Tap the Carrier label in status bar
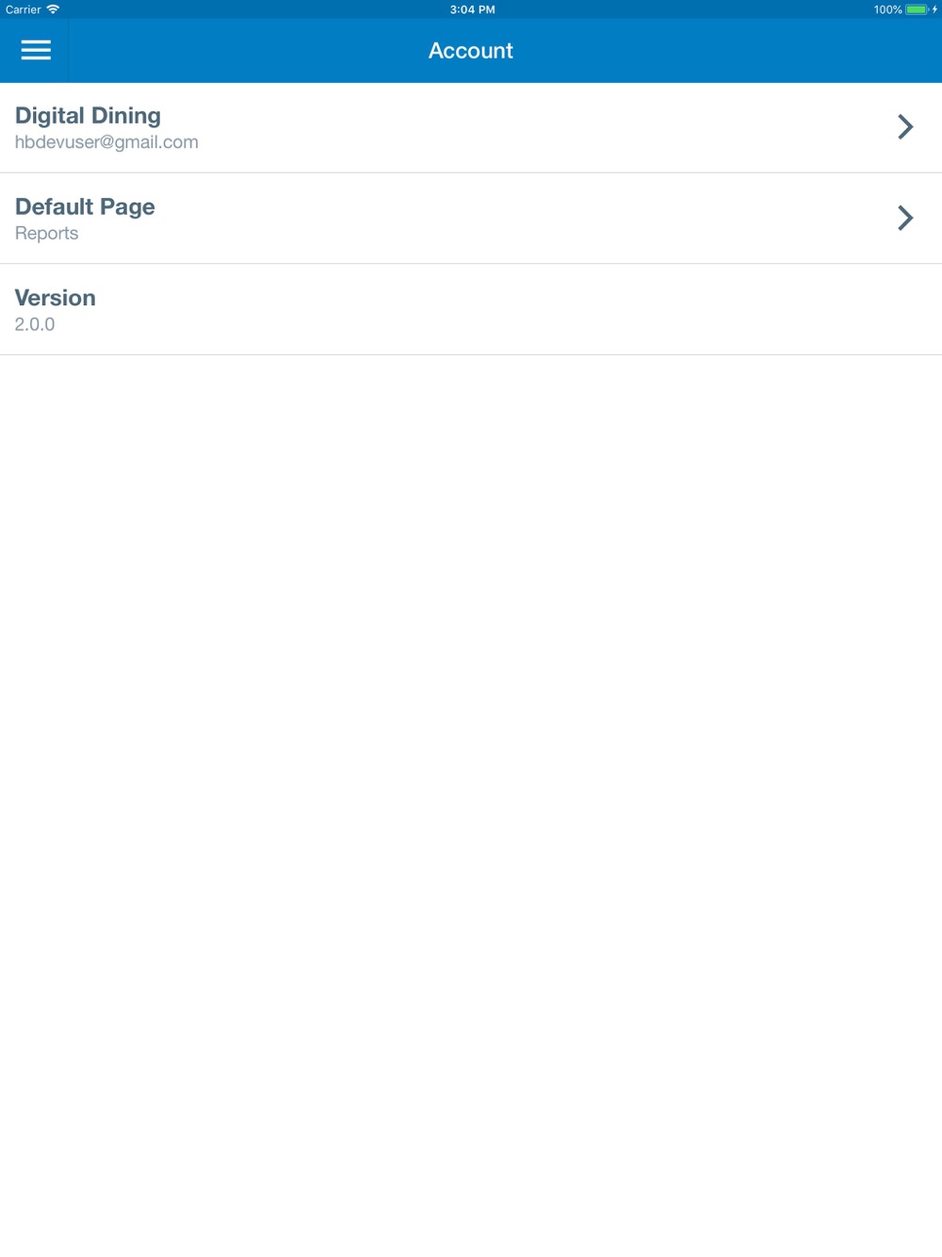The height and width of the screenshot is (1257, 942). coord(23,9)
